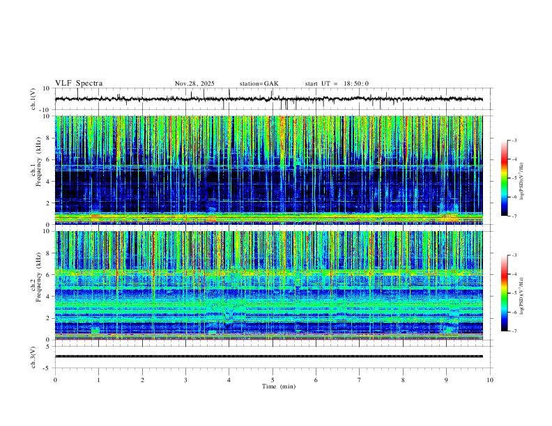
Task: Click the date "Nov.28, 2025"
Action: pos(194,84)
